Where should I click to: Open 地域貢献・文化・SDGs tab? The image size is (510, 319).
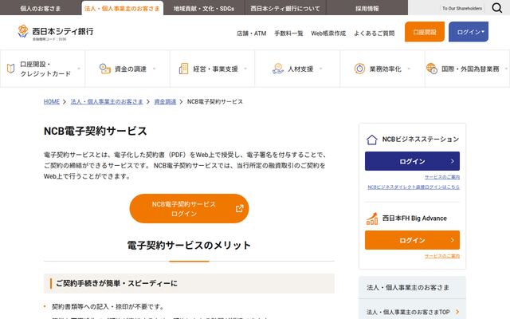tap(204, 9)
